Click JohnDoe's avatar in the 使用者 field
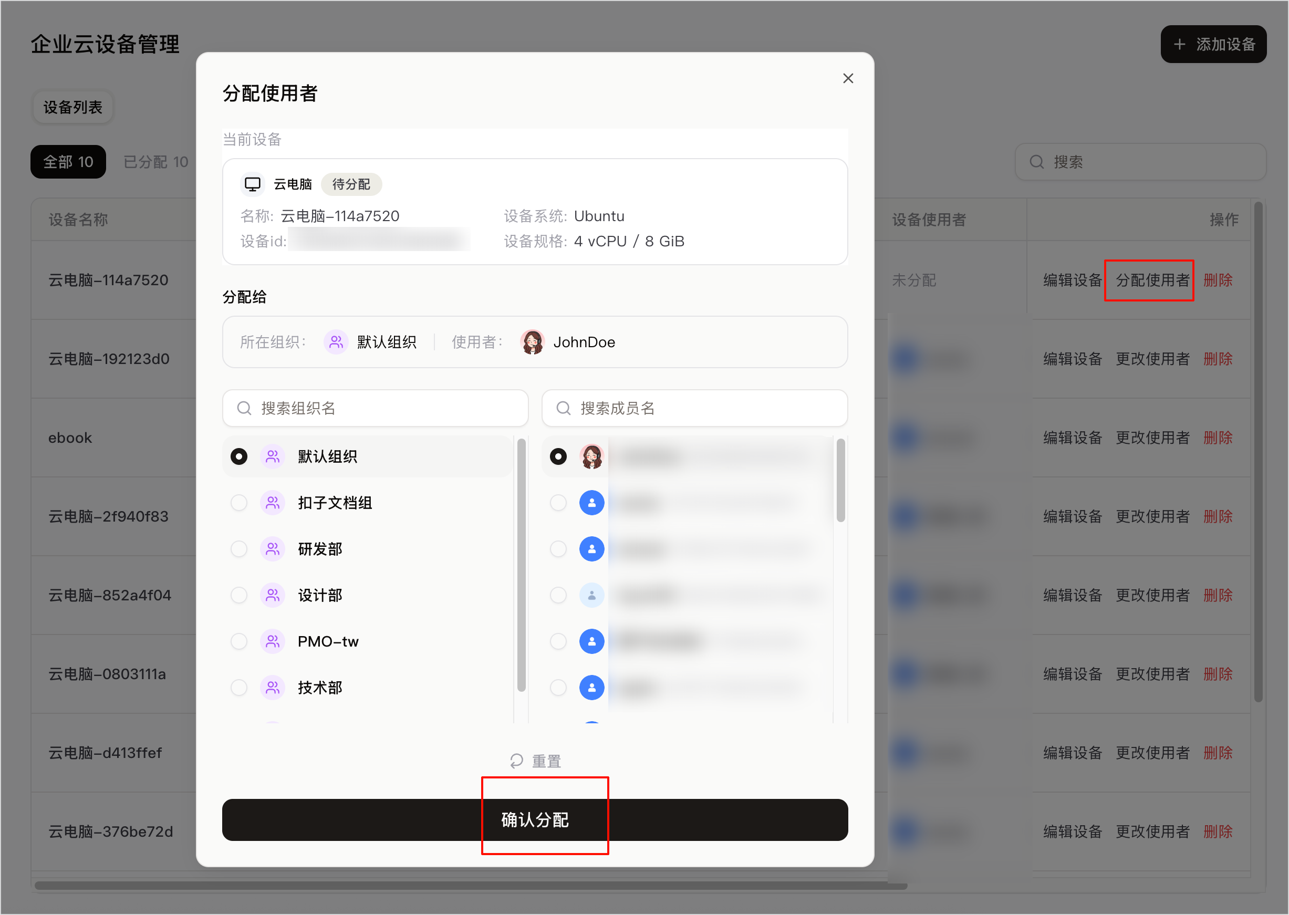This screenshot has width=1289, height=915. [532, 342]
